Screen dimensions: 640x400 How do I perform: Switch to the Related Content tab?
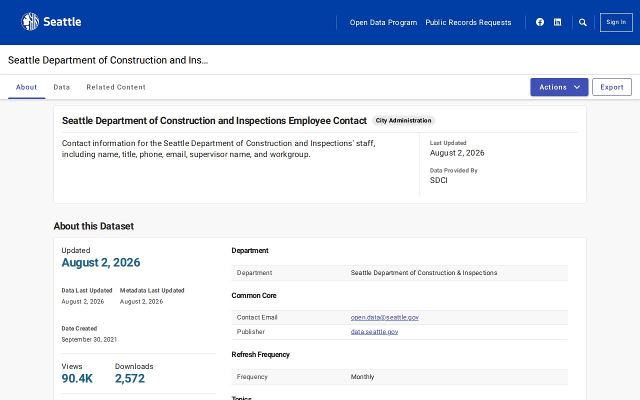(116, 87)
